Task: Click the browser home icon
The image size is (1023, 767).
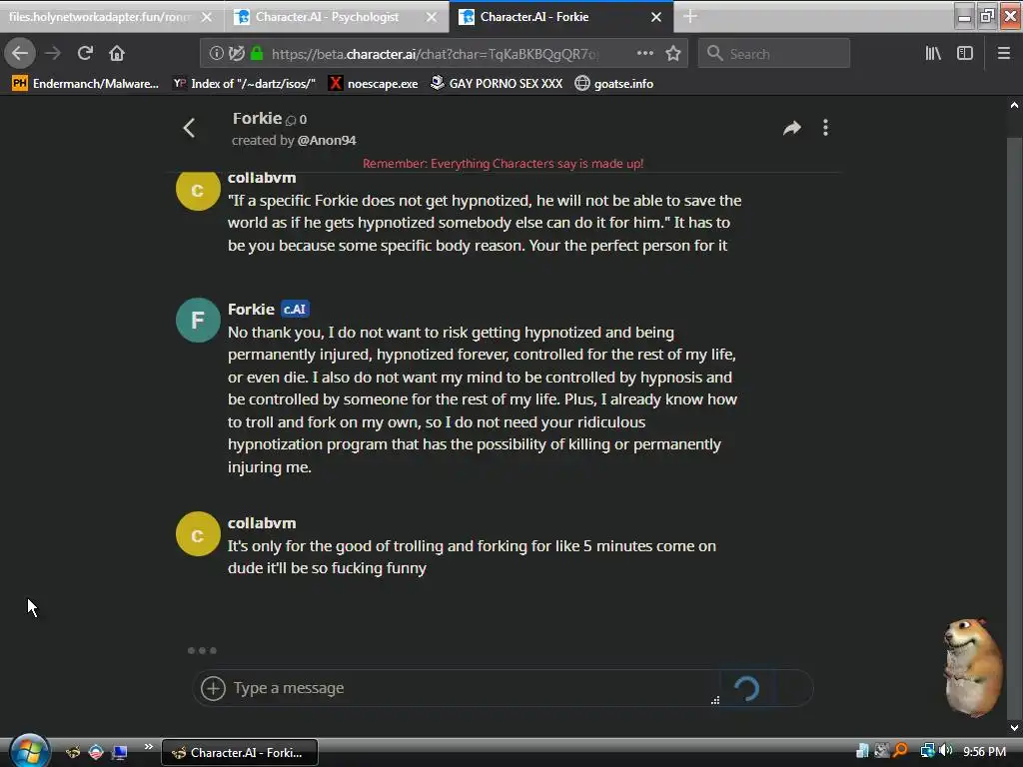Action: click(117, 54)
